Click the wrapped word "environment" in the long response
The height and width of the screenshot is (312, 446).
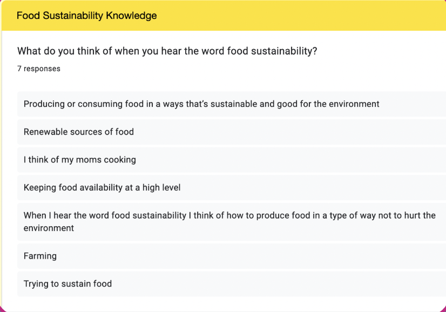(49, 228)
